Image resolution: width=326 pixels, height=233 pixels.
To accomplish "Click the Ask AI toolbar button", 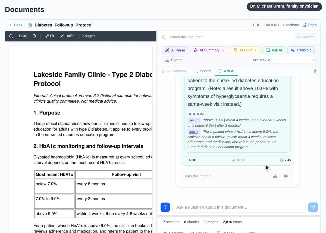I will [x=274, y=50].
